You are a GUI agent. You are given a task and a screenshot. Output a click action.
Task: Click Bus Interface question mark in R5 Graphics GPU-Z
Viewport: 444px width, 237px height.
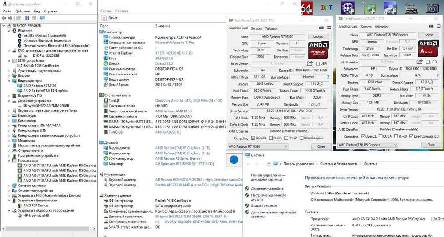coord(438,75)
